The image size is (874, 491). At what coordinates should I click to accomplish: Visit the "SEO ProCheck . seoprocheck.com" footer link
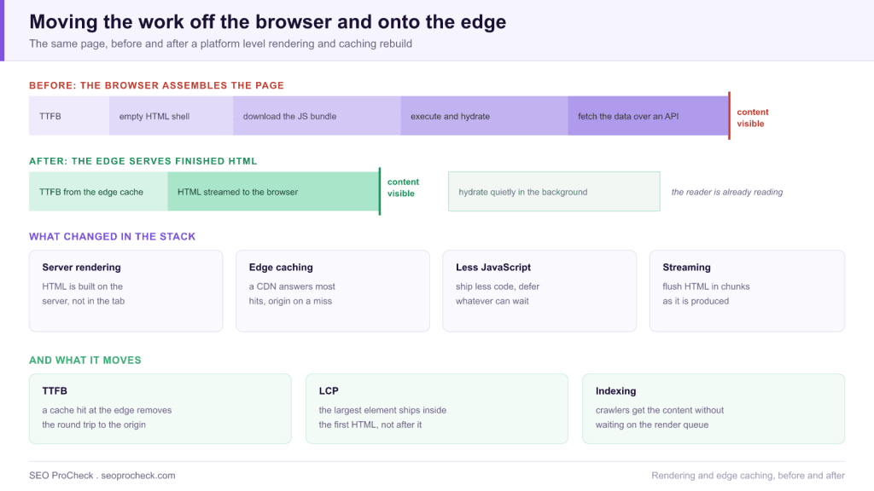pyautogui.click(x=102, y=476)
